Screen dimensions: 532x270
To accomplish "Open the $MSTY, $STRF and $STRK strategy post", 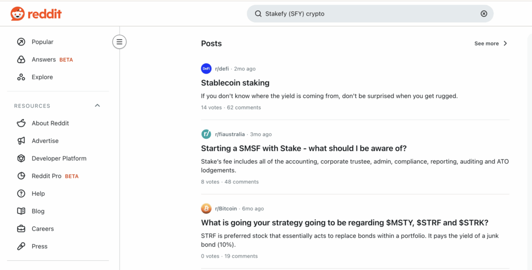I will coord(344,223).
